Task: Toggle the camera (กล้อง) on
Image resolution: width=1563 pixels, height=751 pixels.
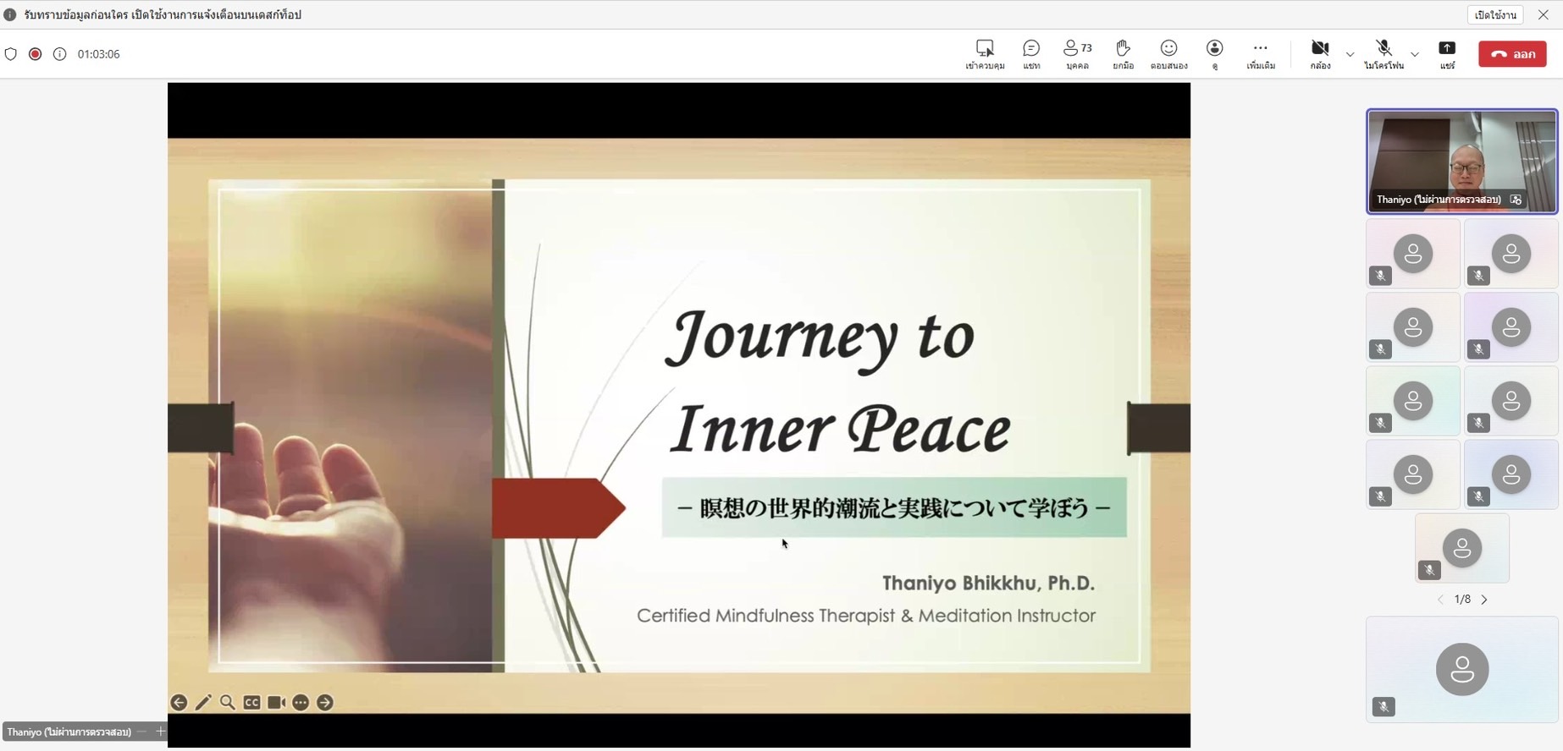Action: click(x=1319, y=53)
